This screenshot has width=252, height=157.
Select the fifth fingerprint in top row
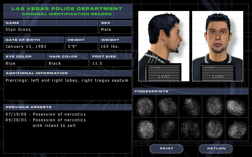pos(237,106)
